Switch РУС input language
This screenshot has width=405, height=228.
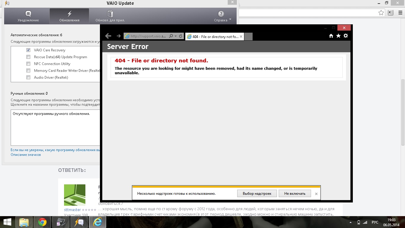tap(375, 222)
